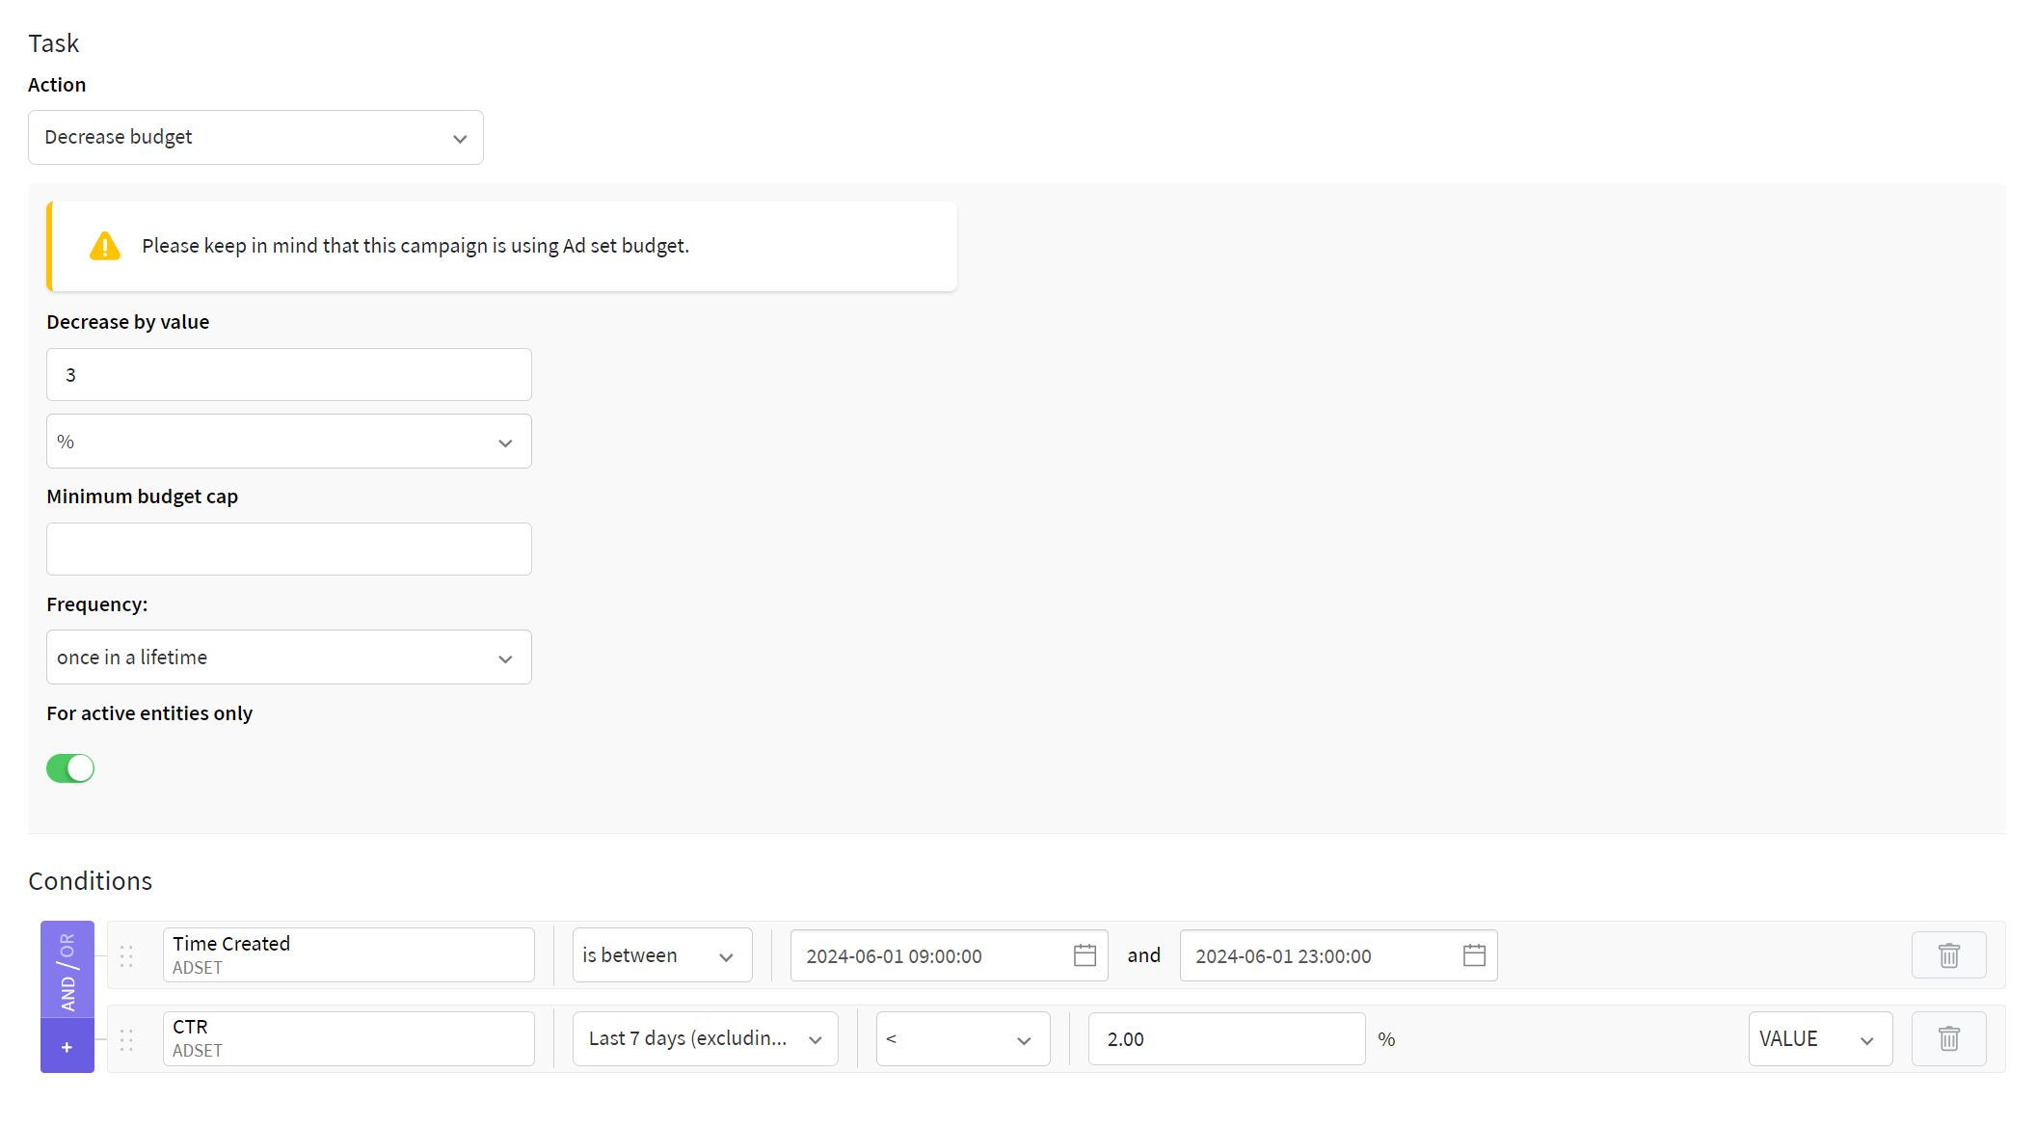
Task: Enable the For active entities only toggle
Action: pyautogui.click(x=70, y=767)
